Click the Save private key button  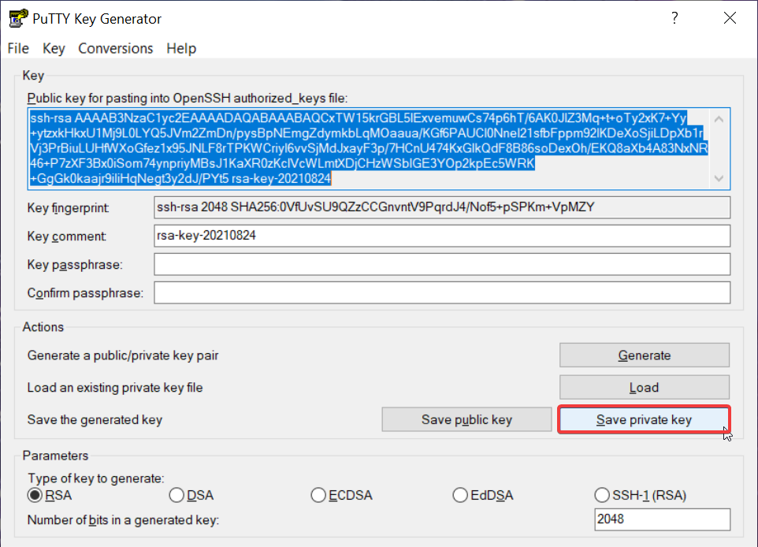point(644,419)
